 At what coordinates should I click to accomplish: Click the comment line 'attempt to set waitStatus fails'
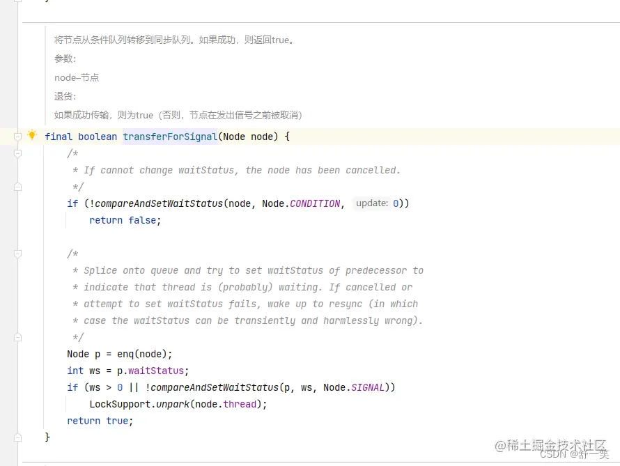tap(245, 304)
